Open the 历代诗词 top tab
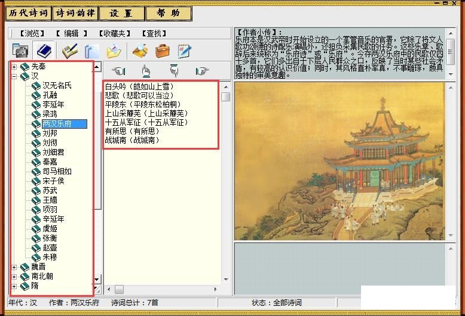 29,13
